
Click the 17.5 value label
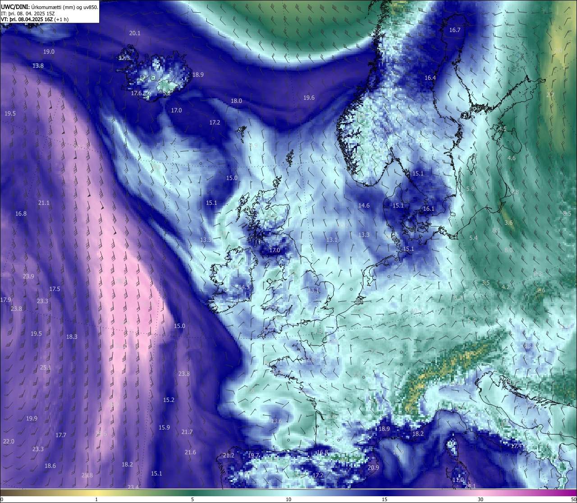(55, 289)
